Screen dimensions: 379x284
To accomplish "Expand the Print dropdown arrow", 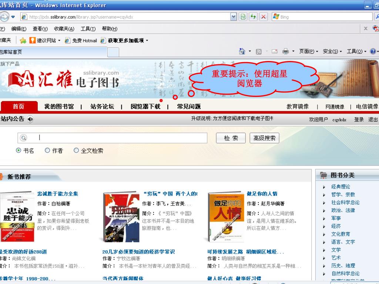I will [293, 51].
